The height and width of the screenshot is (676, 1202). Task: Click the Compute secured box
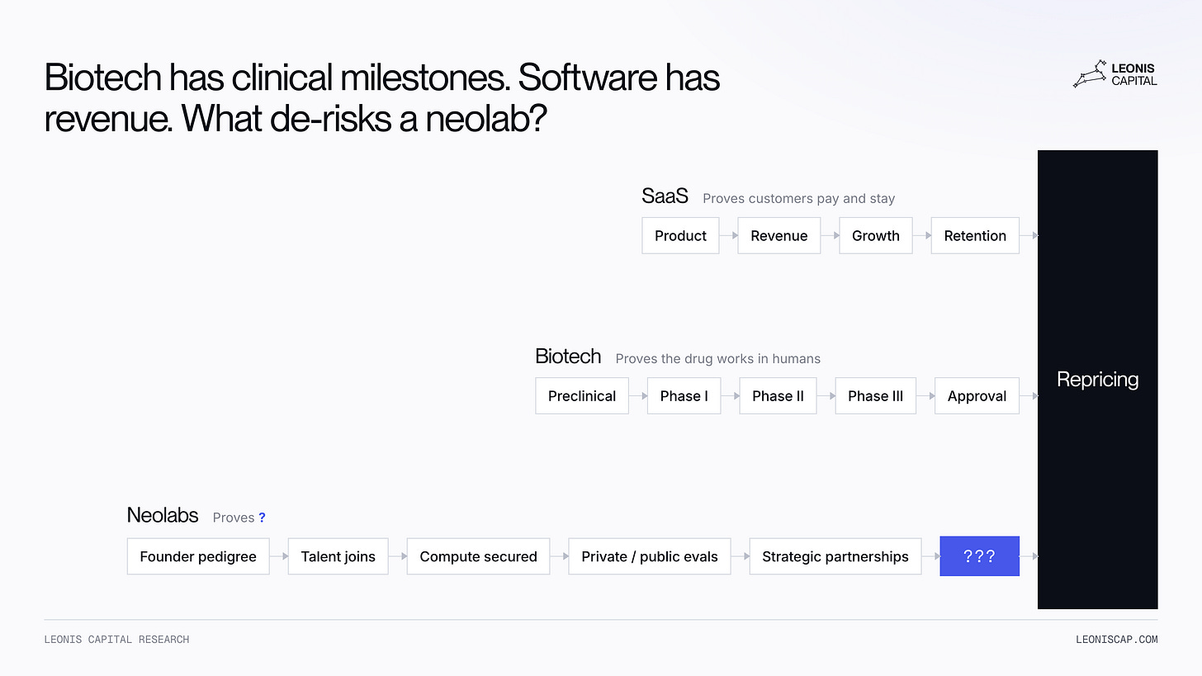pyautogui.click(x=478, y=556)
